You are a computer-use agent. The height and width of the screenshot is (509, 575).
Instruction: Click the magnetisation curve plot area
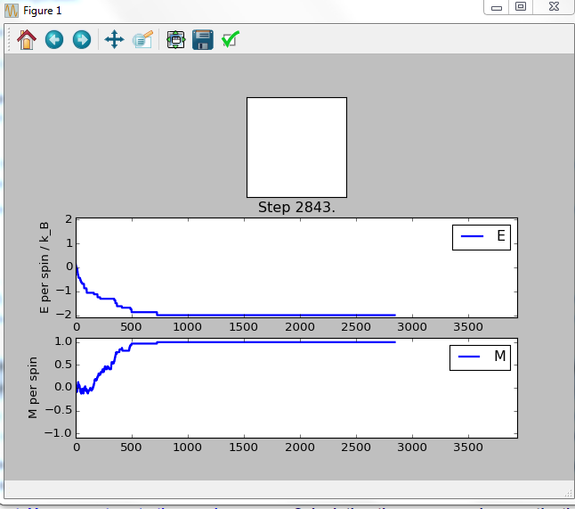pos(296,388)
